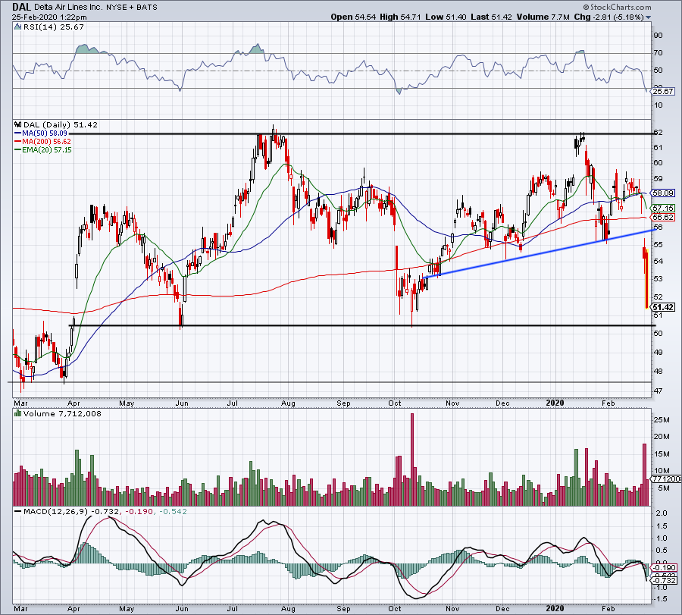The height and width of the screenshot is (615, 682).
Task: Click the 'High 54.71' header value
Action: (x=399, y=17)
